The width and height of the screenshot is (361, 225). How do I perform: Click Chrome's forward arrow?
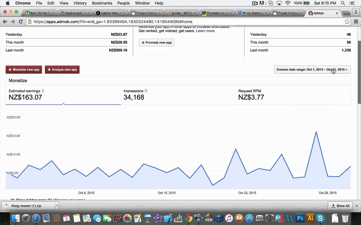[13, 22]
